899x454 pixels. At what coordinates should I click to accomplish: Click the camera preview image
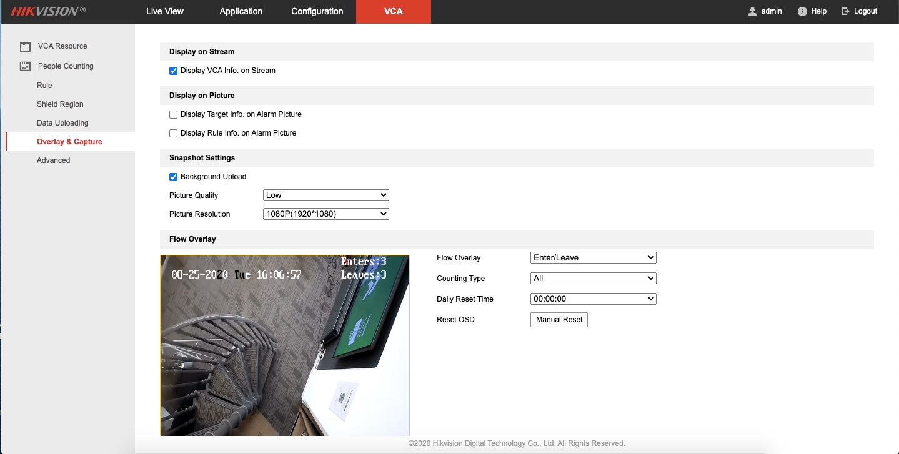coord(285,345)
